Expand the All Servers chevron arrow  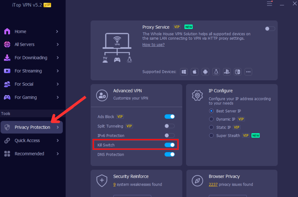tap(58, 44)
